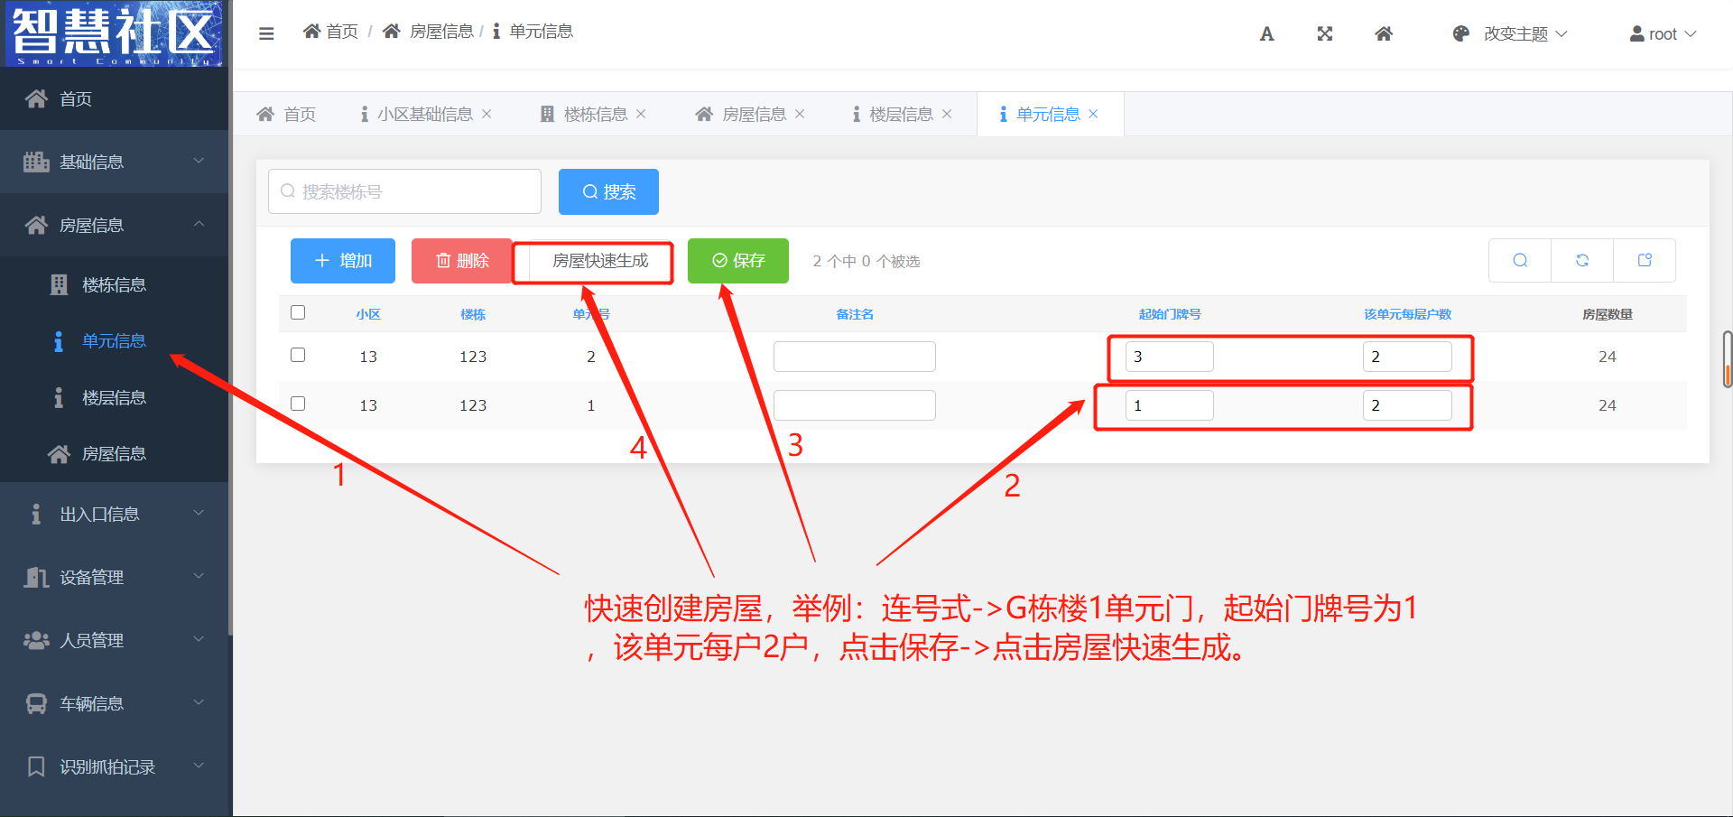The image size is (1733, 817).
Task: Click the refresh icon in table toolbar
Action: pyautogui.click(x=1581, y=261)
